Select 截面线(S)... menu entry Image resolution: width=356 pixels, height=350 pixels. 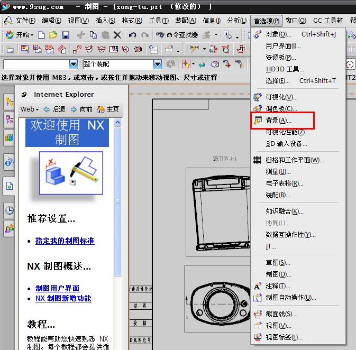tap(298, 314)
